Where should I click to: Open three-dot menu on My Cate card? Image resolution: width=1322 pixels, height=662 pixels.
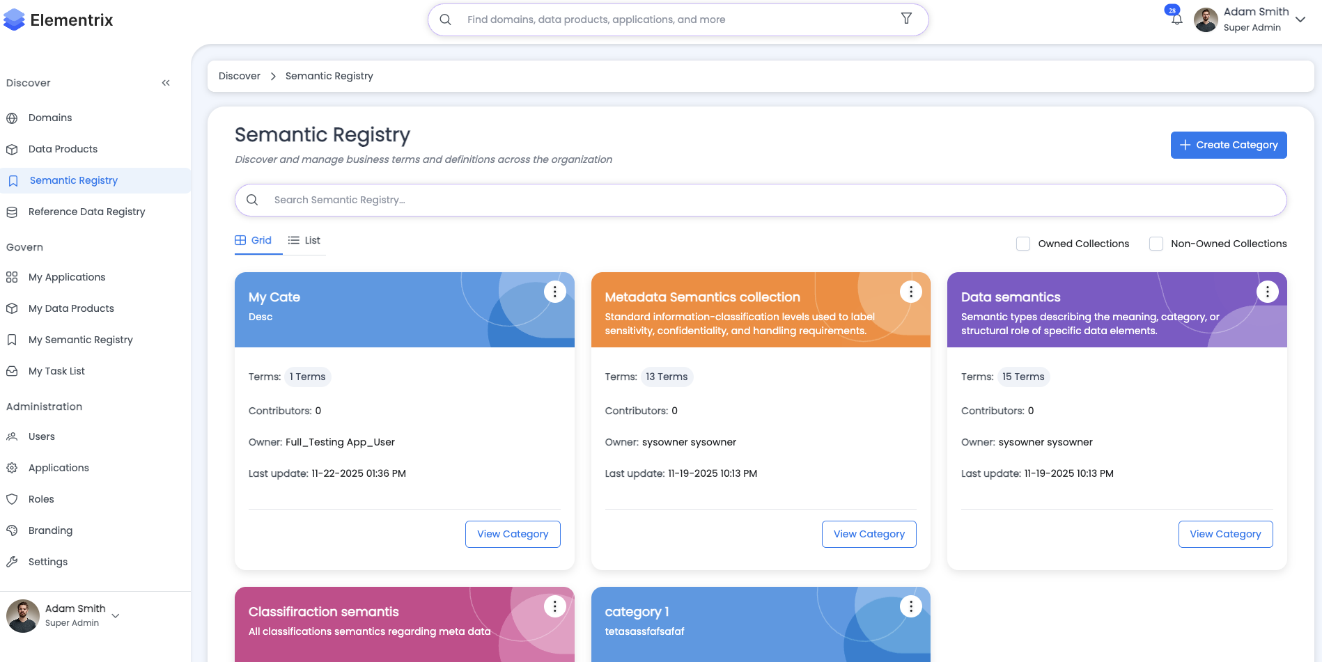pyautogui.click(x=554, y=292)
